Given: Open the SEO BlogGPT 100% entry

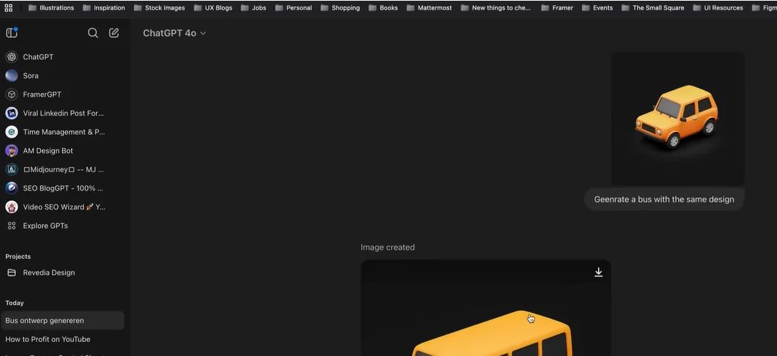Looking at the screenshot, I should [x=62, y=188].
